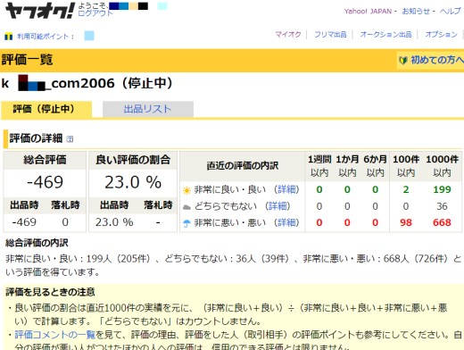Open the help icon next to 評価の詳細

pos(70,139)
